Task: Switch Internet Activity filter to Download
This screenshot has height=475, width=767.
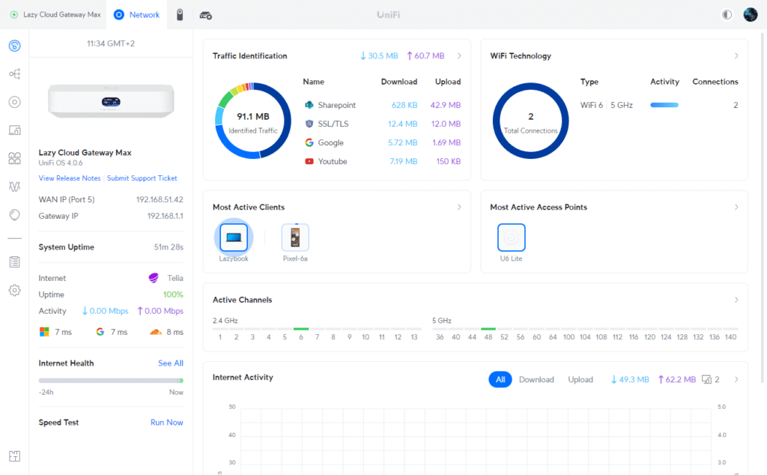Action: pyautogui.click(x=536, y=379)
